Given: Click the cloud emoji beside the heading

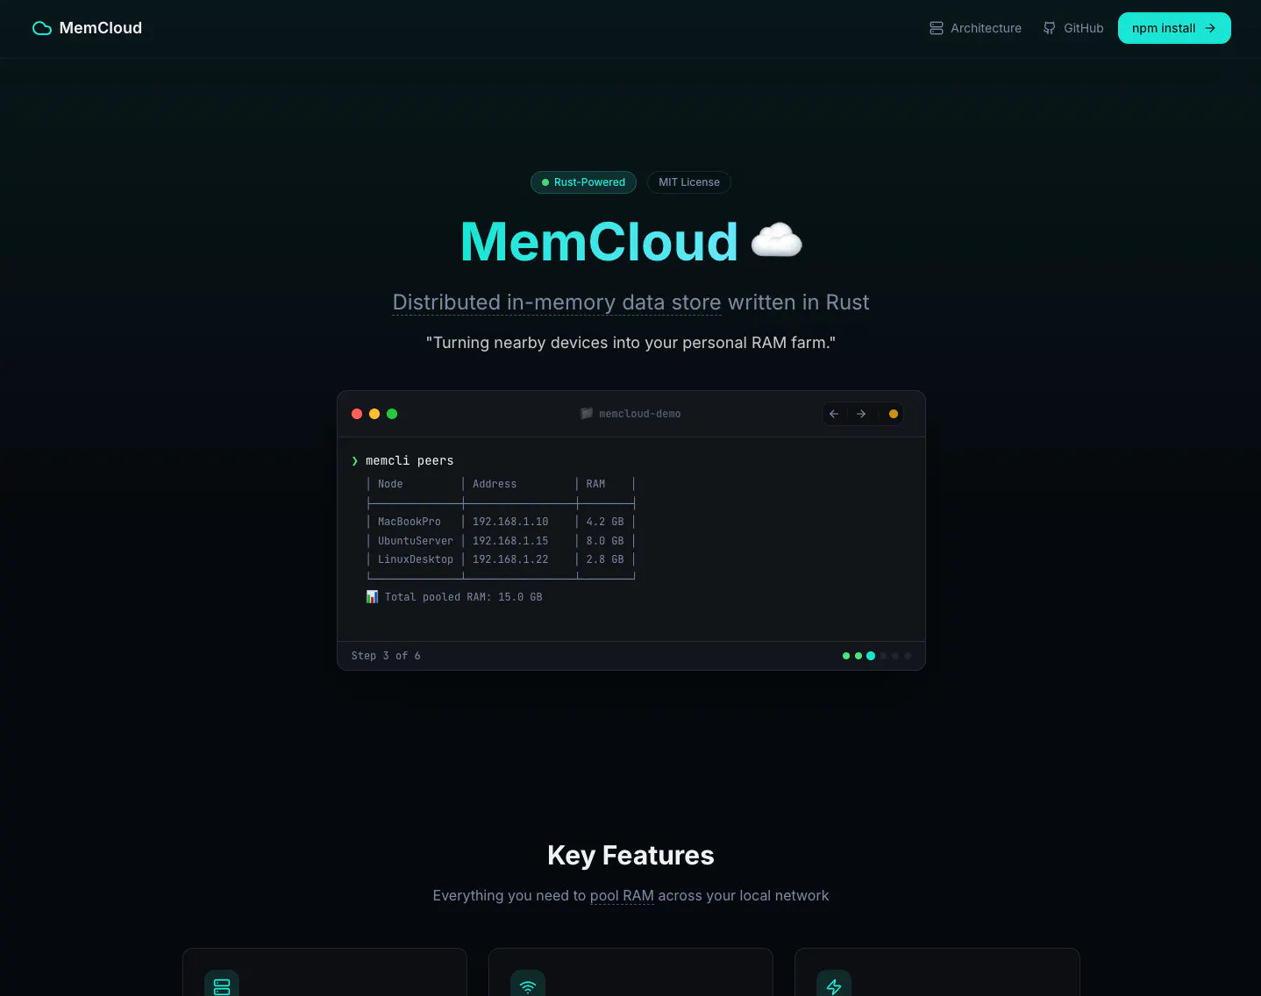Looking at the screenshot, I should [777, 240].
